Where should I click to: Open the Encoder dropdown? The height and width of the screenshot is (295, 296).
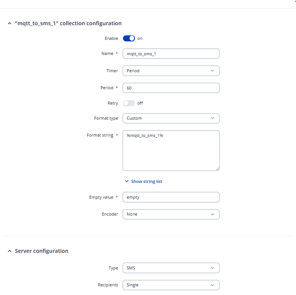pyautogui.click(x=171, y=214)
